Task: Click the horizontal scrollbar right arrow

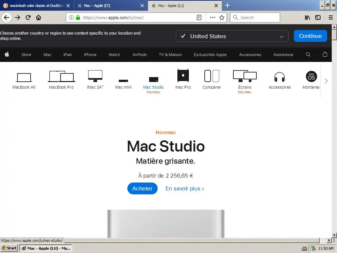Action: click(x=329, y=240)
